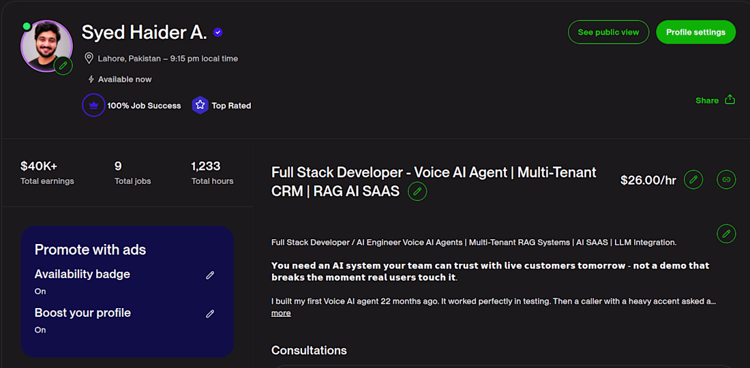This screenshot has height=368, width=750.
Task: Click the Job Success crown badge icon
Action: pos(94,106)
